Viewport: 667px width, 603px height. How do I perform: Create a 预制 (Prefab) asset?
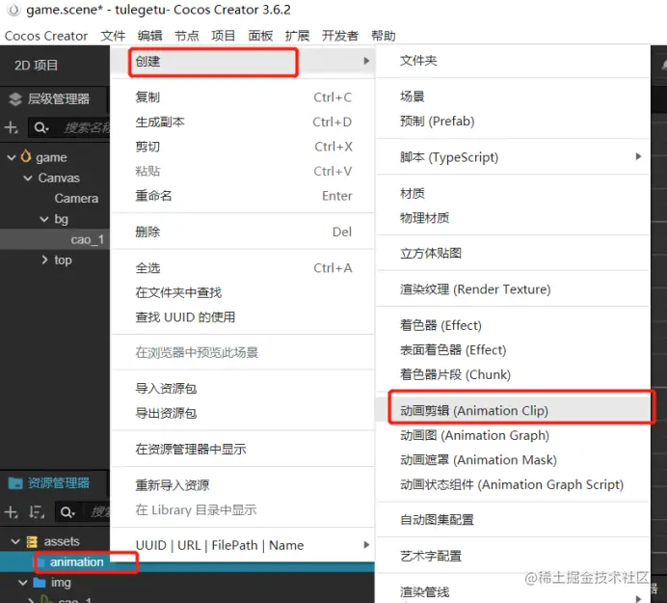[x=513, y=122]
